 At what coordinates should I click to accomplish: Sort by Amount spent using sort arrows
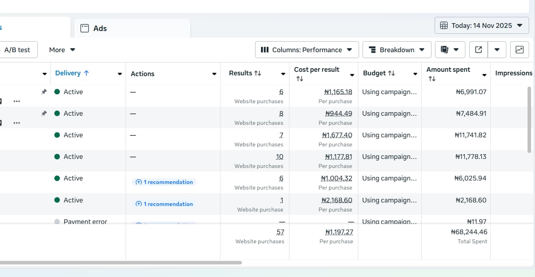pos(432,79)
